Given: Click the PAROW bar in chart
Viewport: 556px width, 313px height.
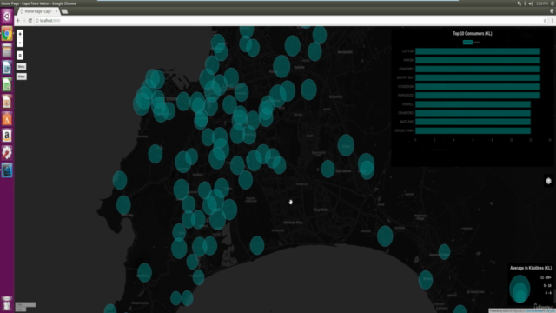Looking at the screenshot, I should tap(478, 60).
